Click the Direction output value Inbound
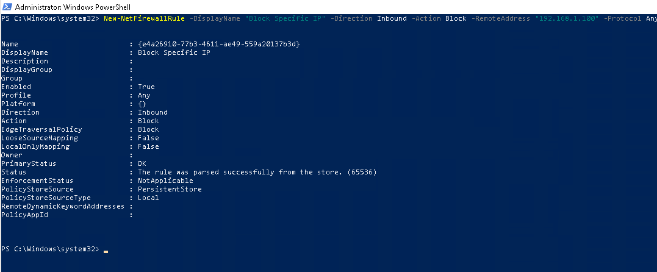 (153, 112)
